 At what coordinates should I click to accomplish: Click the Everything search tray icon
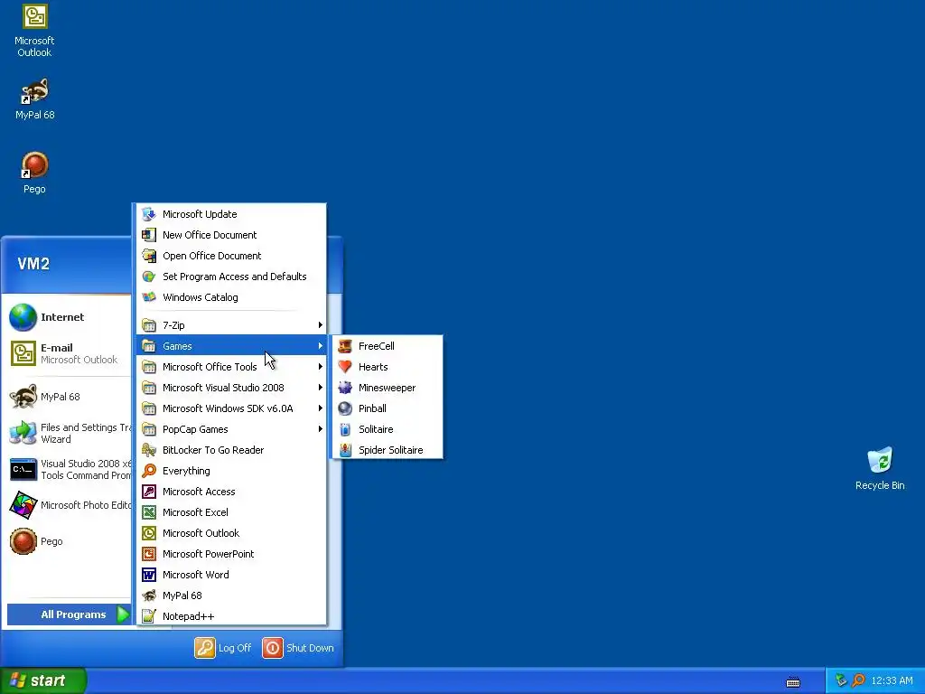858,680
